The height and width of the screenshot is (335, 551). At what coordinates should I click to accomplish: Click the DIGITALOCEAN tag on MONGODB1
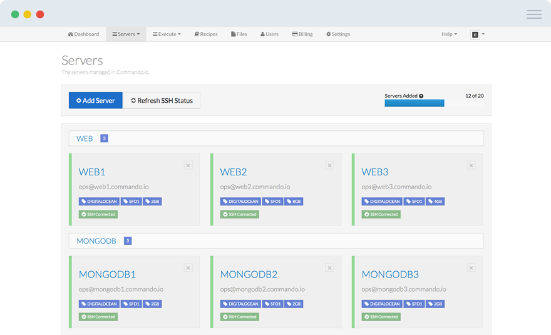point(99,304)
